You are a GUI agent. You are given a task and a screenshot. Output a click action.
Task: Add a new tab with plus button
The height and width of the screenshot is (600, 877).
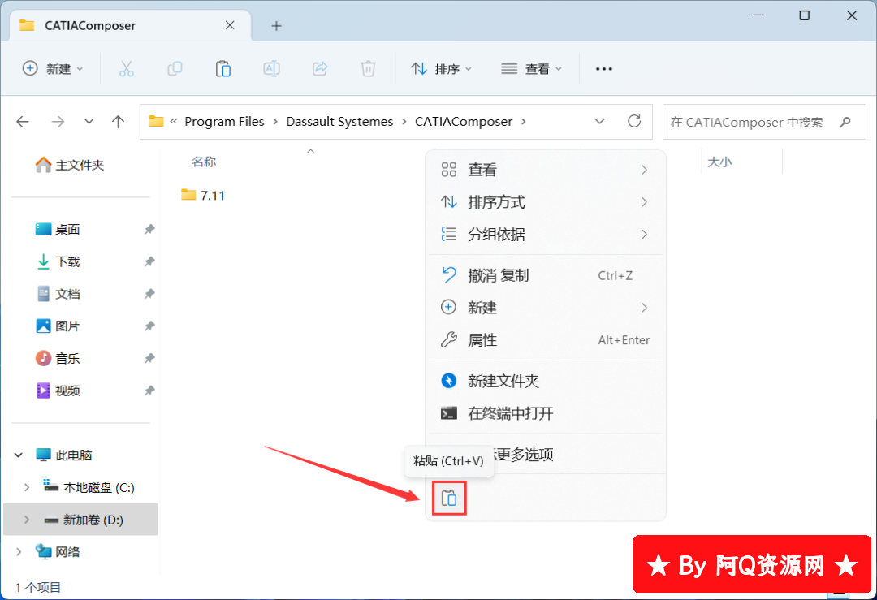pyautogui.click(x=276, y=26)
